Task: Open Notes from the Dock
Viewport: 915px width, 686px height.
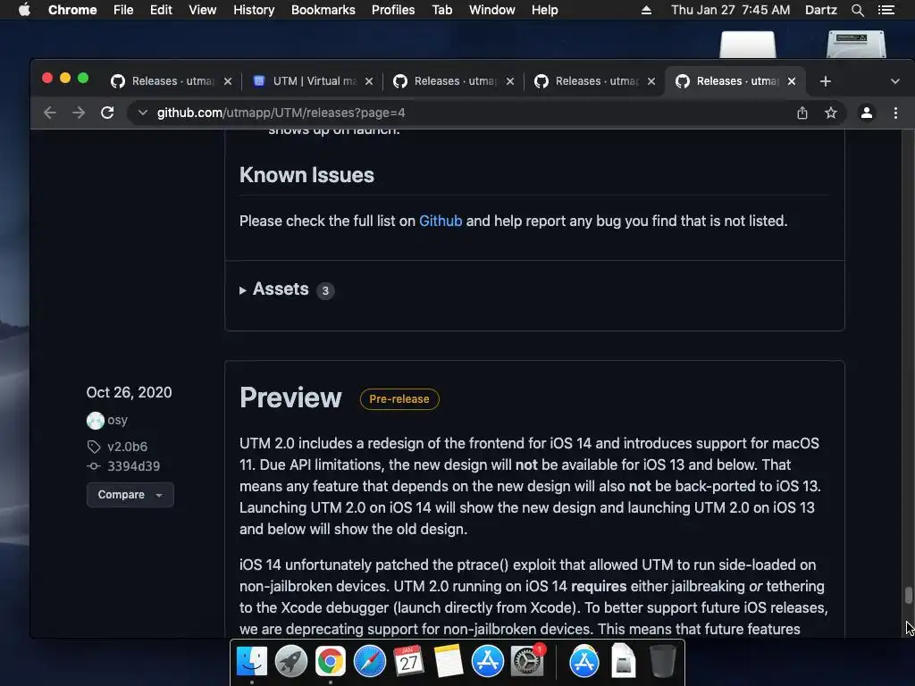Action: click(449, 662)
